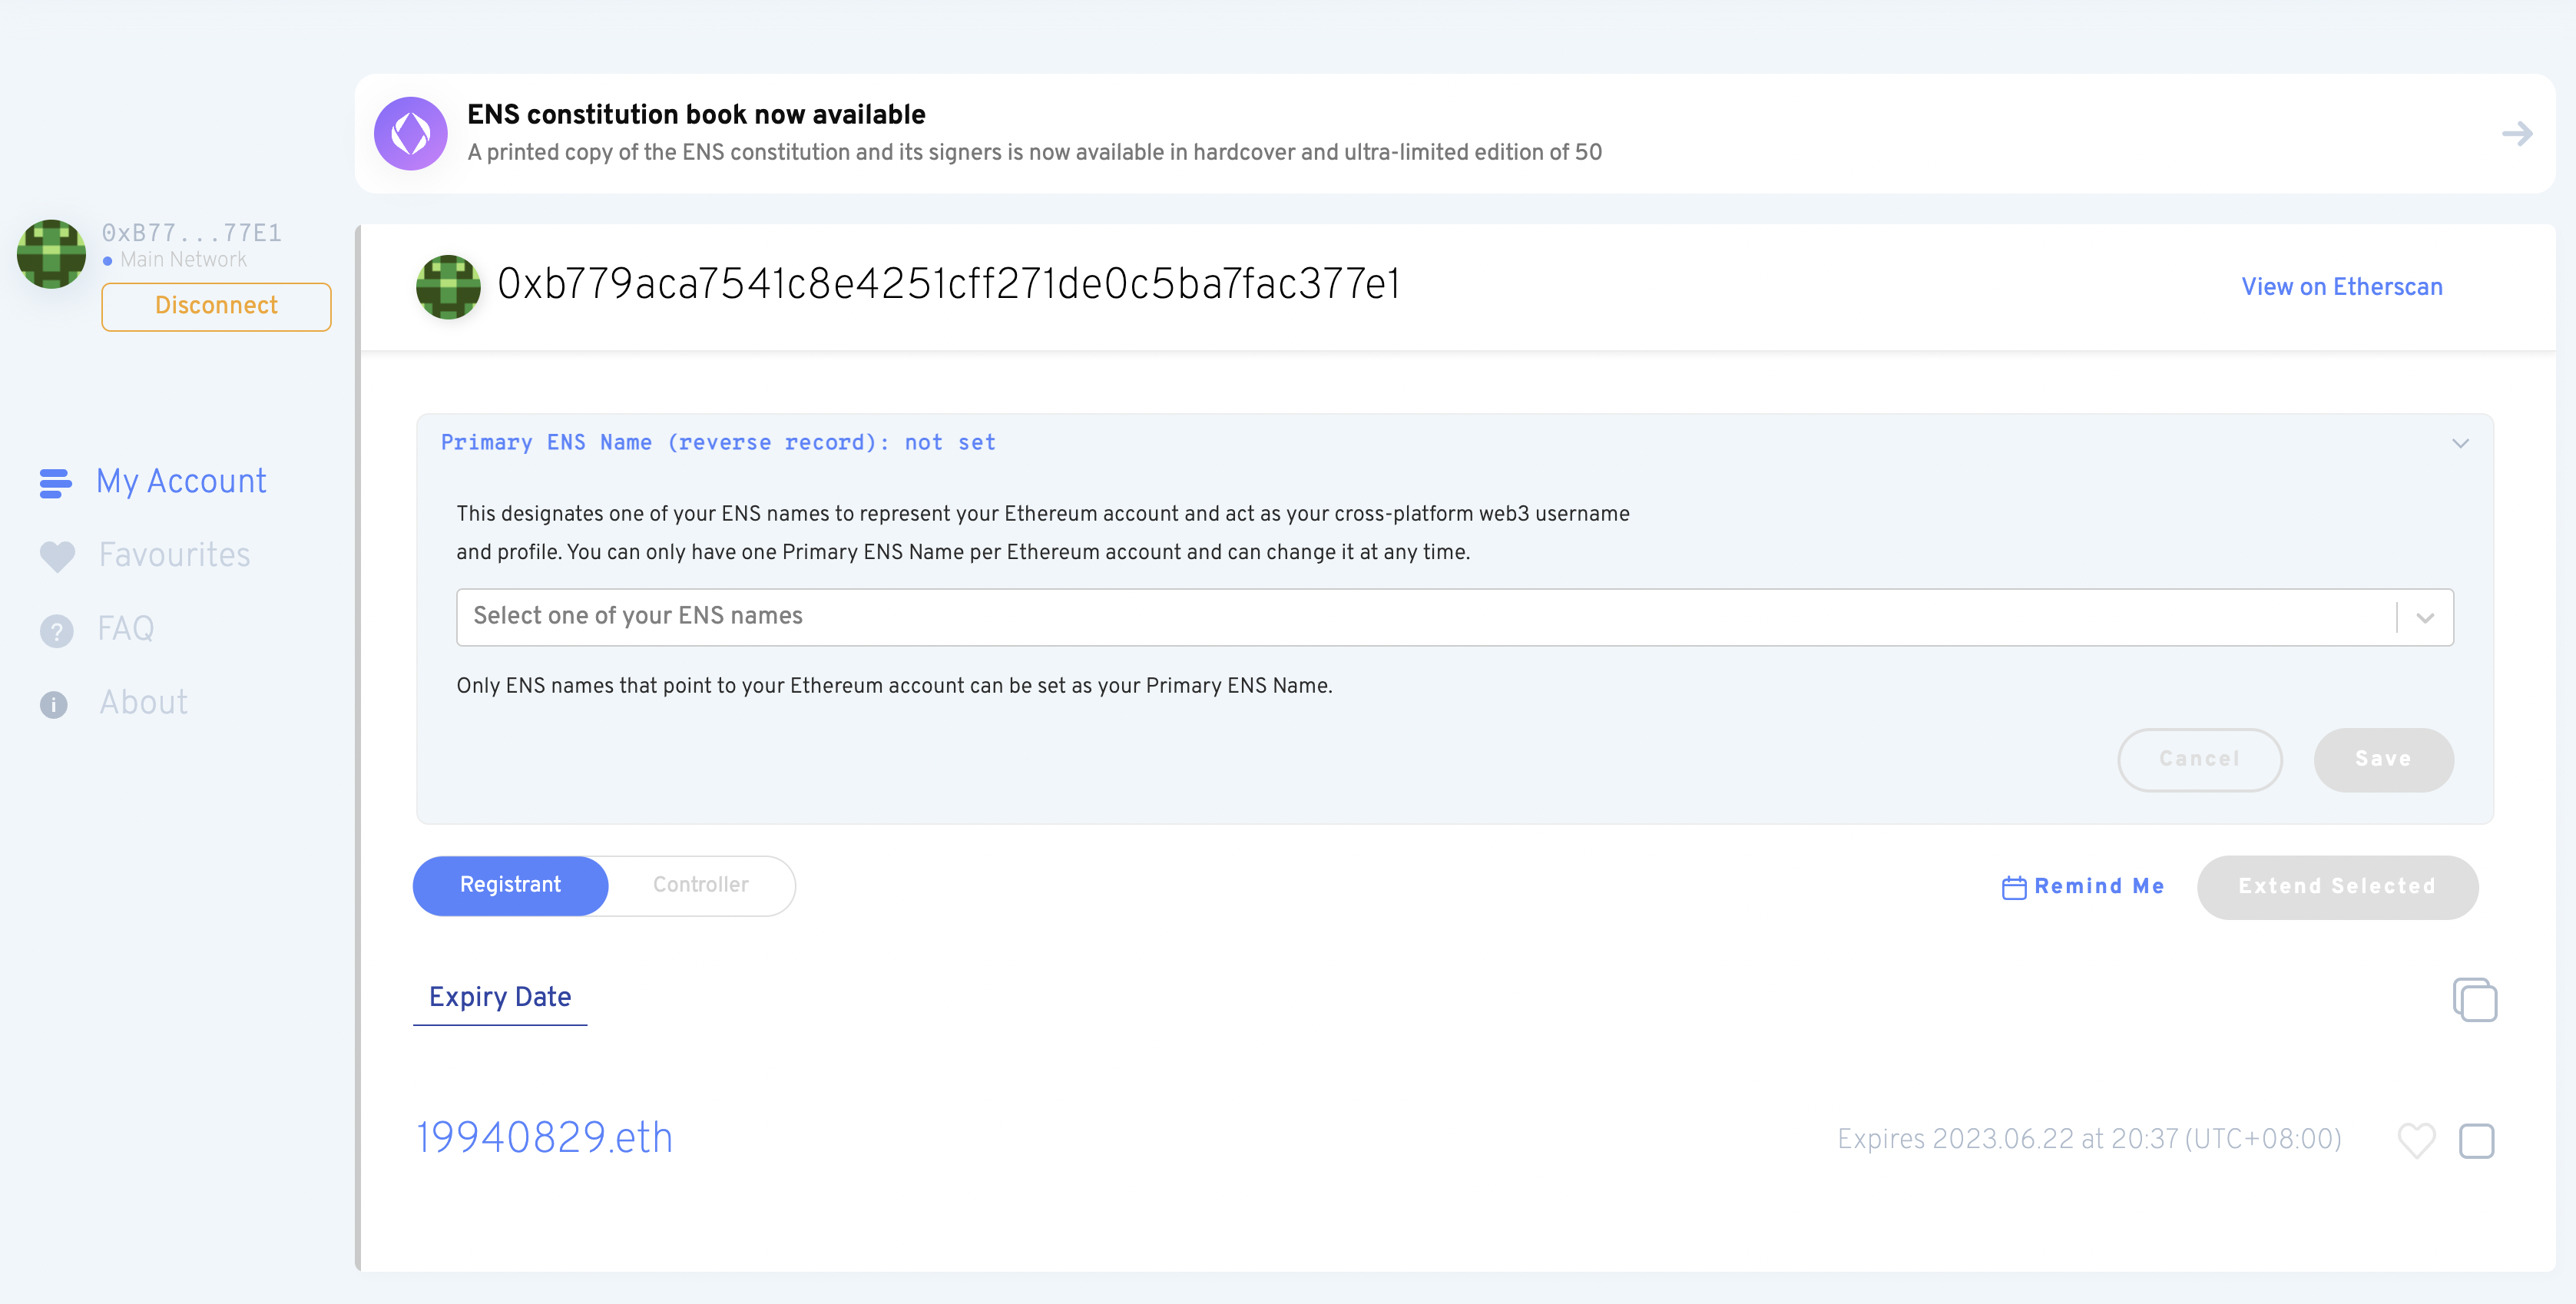Tick the checkbox for 19940829.eth
The image size is (2576, 1304).
(2476, 1140)
